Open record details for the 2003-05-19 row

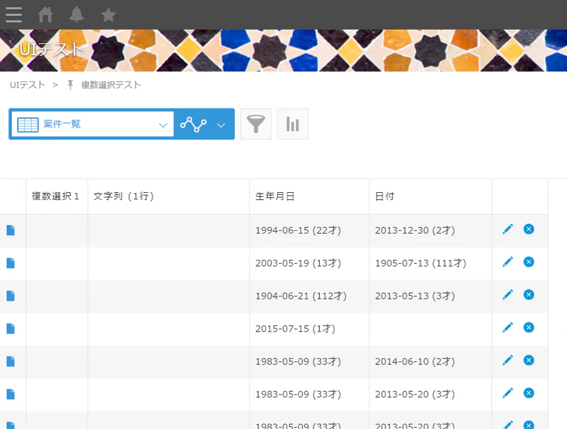point(11,263)
